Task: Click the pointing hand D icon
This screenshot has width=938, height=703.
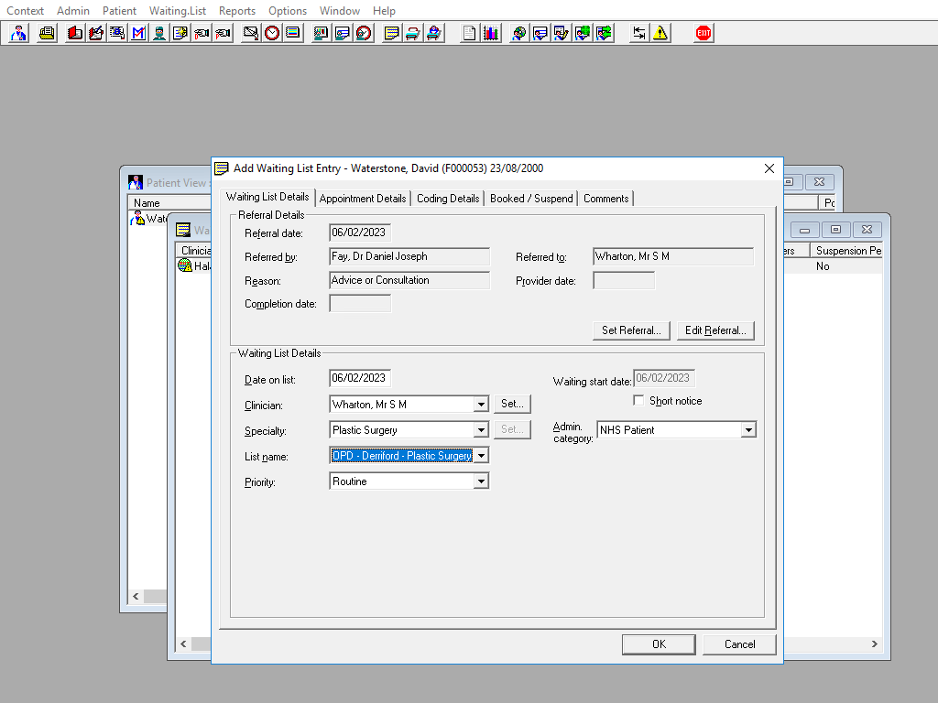Action: [x=202, y=33]
